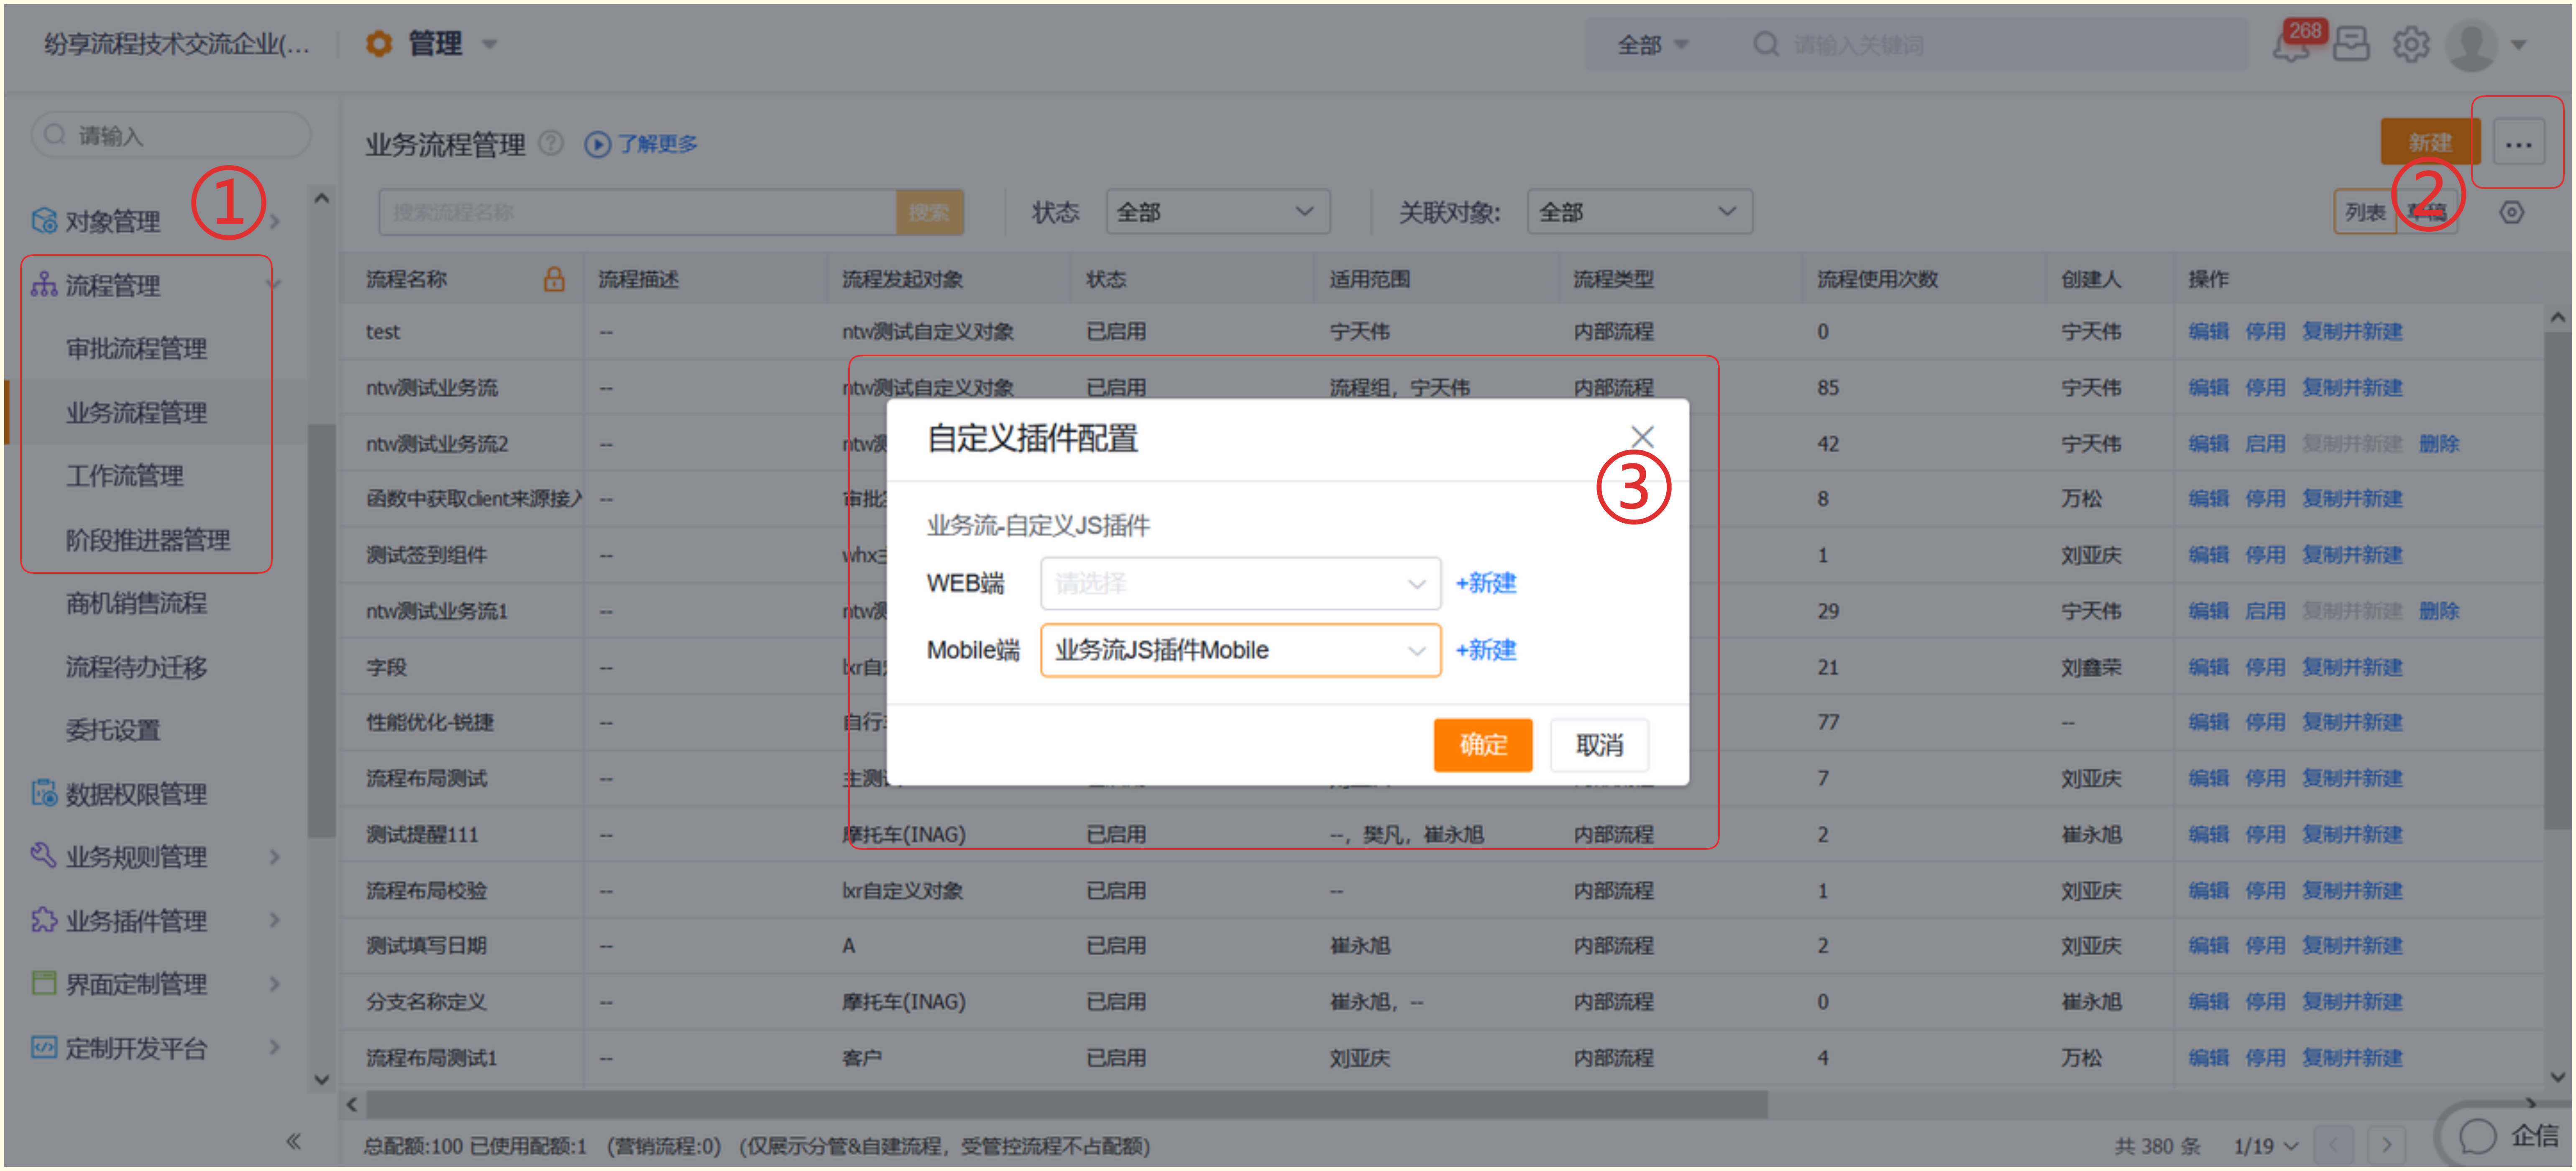This screenshot has height=1171, width=2576.
Task: Open 工作流管理 in the sidebar
Action: [125, 476]
